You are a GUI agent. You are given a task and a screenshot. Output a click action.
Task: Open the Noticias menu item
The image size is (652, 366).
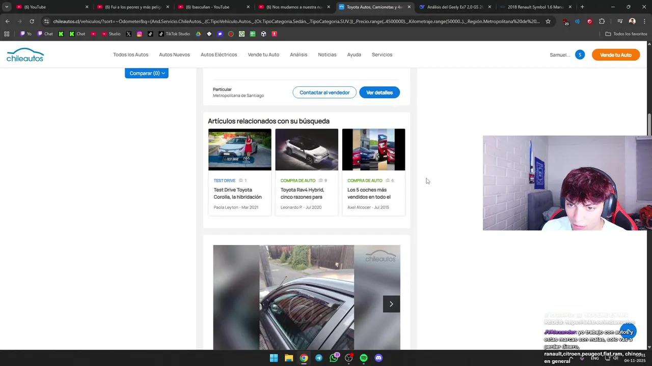[327, 55]
